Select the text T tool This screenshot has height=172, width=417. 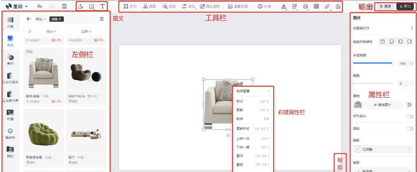click(x=102, y=6)
